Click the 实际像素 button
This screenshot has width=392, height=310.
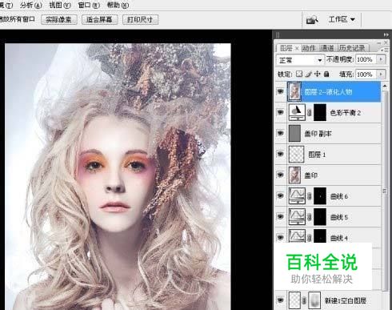[x=59, y=19]
